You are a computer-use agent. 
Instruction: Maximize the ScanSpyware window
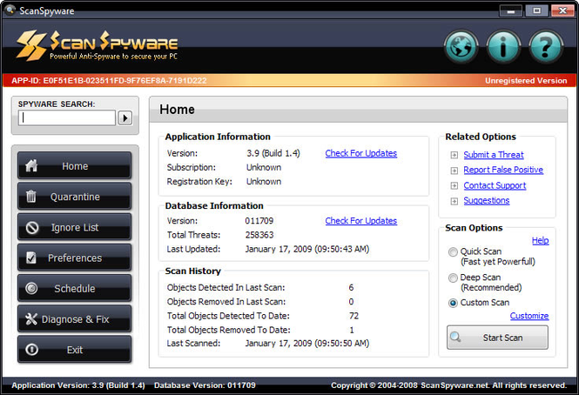[x=536, y=10]
